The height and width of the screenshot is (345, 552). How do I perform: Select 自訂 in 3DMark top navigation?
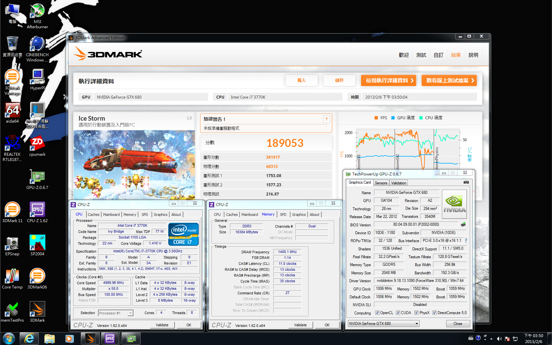pyautogui.click(x=438, y=55)
